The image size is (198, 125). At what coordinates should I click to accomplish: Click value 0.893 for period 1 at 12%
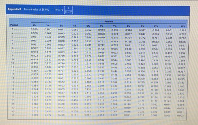(183, 30)
